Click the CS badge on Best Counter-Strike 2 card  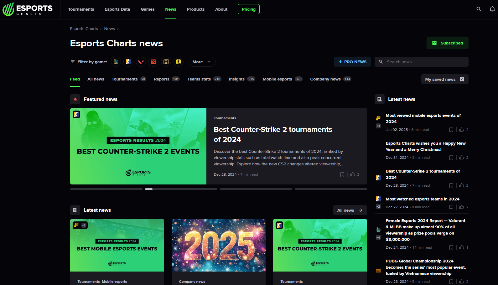tap(279, 225)
